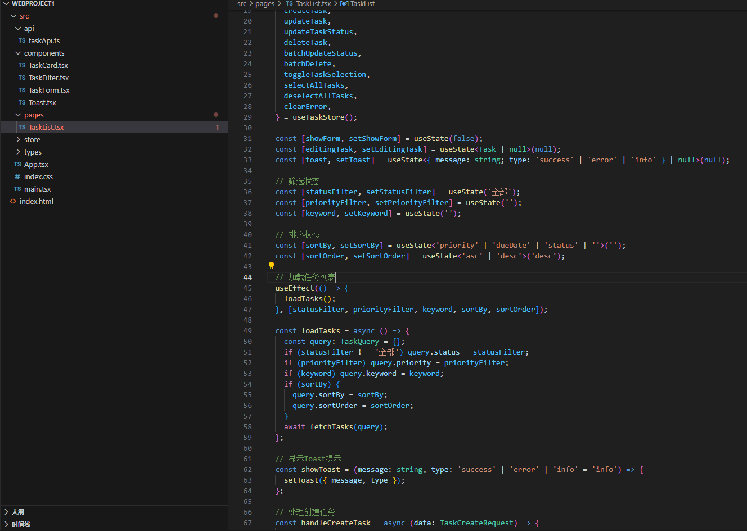Click the HTML icon beside index.html

tap(13, 201)
